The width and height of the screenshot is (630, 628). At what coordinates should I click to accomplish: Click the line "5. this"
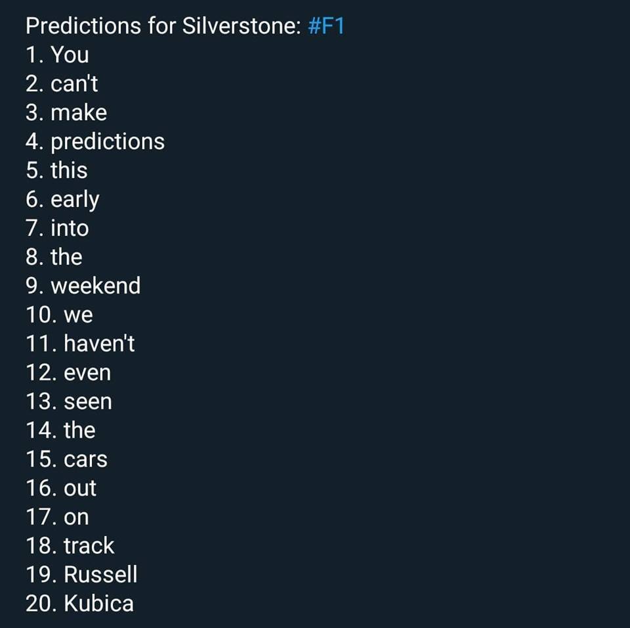[56, 171]
